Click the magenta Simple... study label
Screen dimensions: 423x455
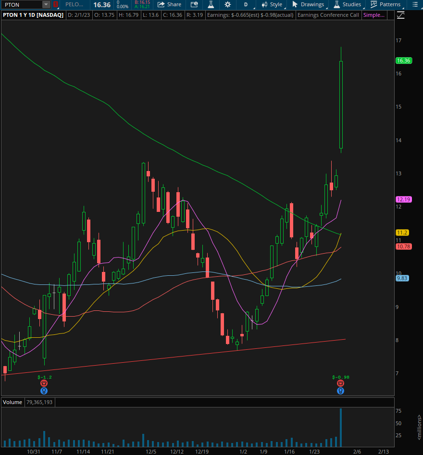(x=374, y=15)
